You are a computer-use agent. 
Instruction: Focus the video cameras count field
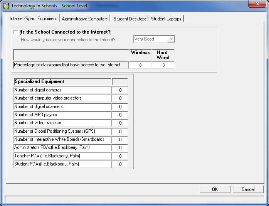pos(120,123)
